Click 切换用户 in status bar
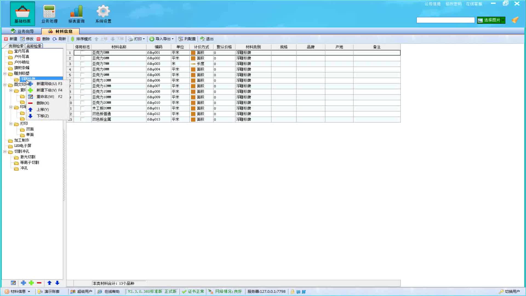The width and height of the screenshot is (526, 296). point(509,291)
